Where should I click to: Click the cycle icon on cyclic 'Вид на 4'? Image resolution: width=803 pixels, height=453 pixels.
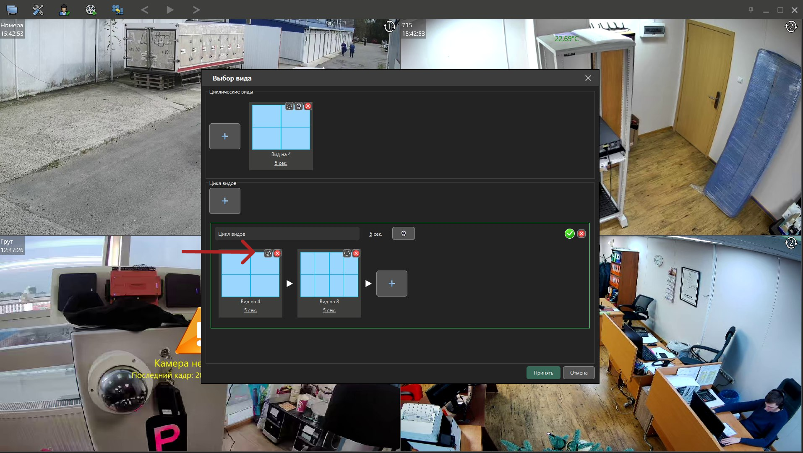(x=289, y=106)
